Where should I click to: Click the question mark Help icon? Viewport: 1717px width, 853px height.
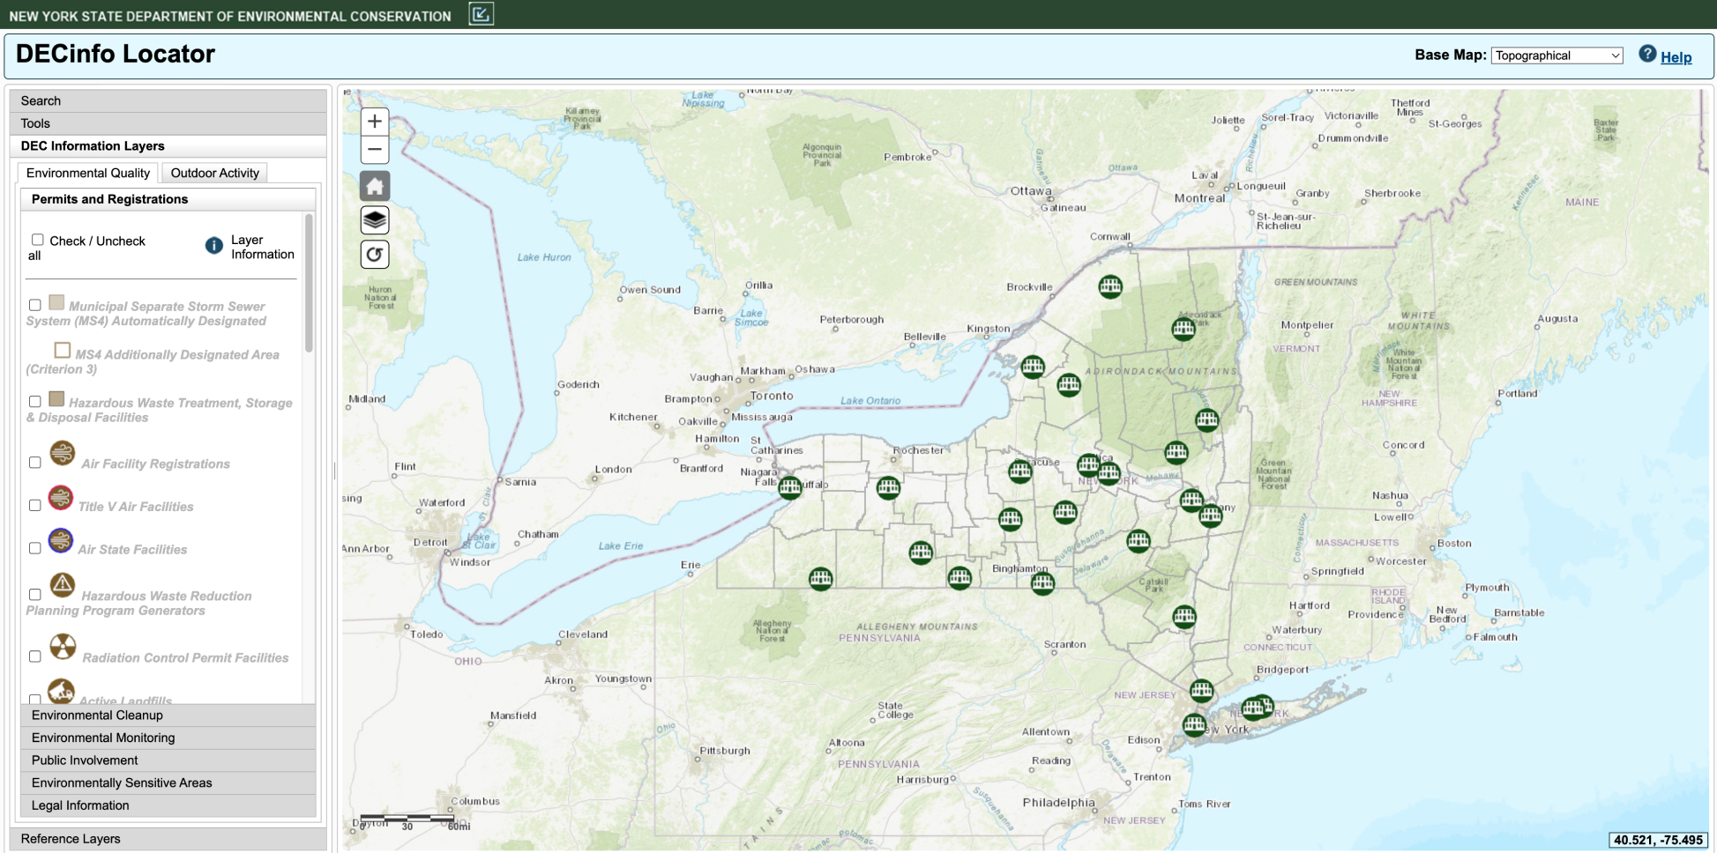click(1647, 54)
